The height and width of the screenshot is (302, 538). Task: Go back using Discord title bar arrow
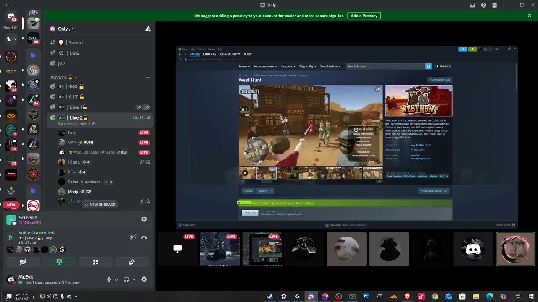[8, 5]
